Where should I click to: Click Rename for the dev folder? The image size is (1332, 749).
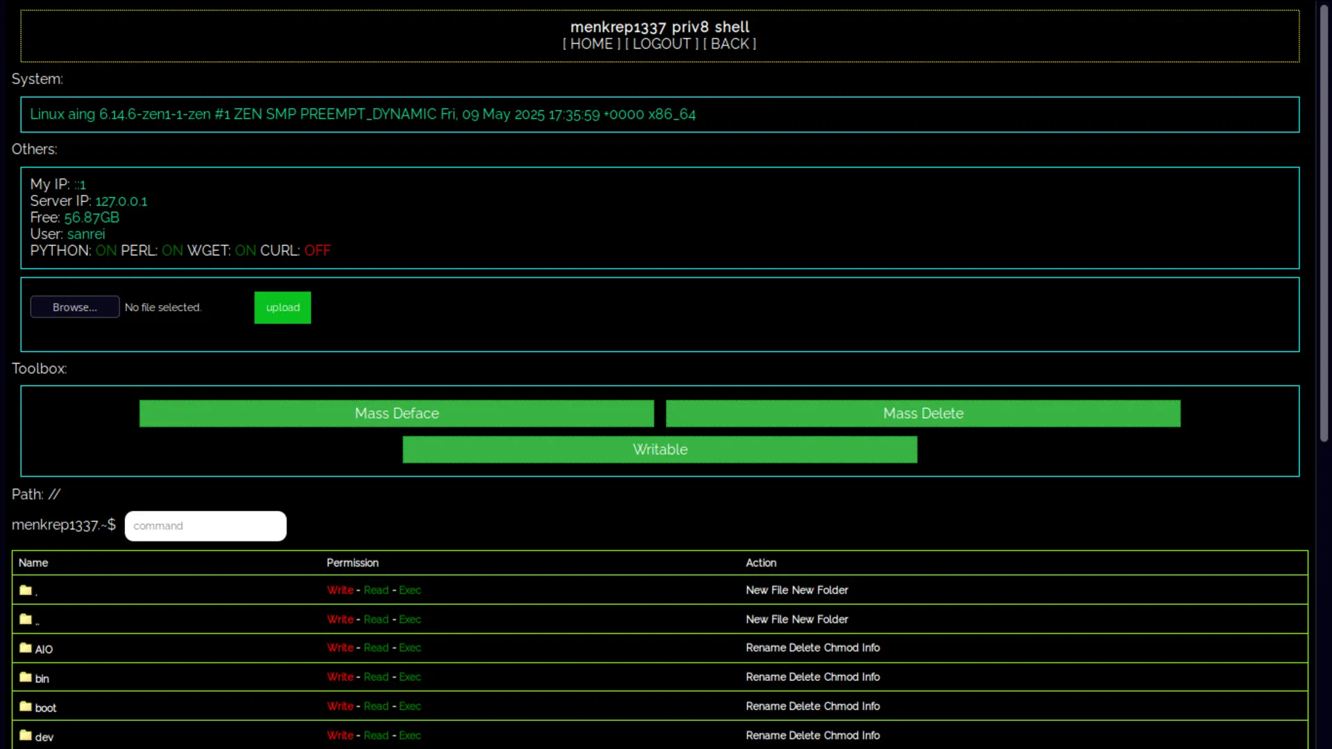[766, 735]
